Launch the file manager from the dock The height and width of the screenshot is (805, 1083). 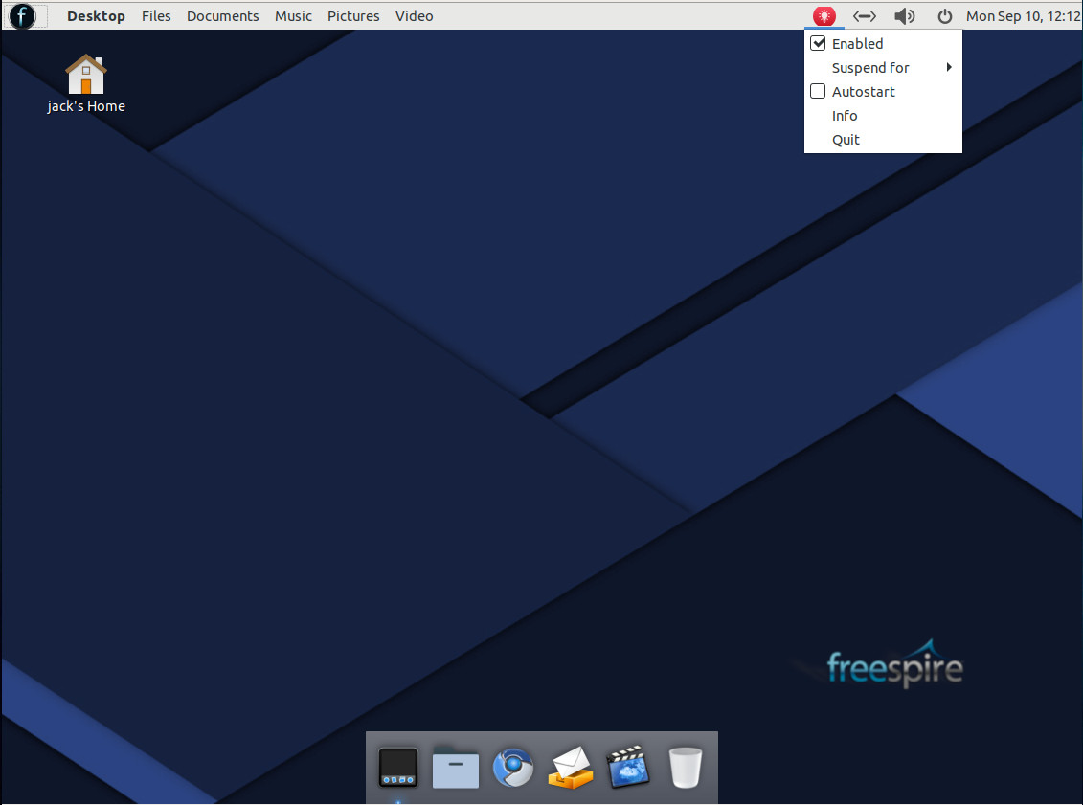[455, 767]
